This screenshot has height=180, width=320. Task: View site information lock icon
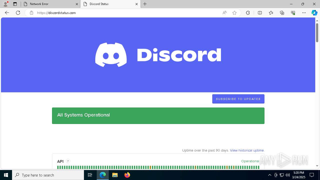(31, 13)
